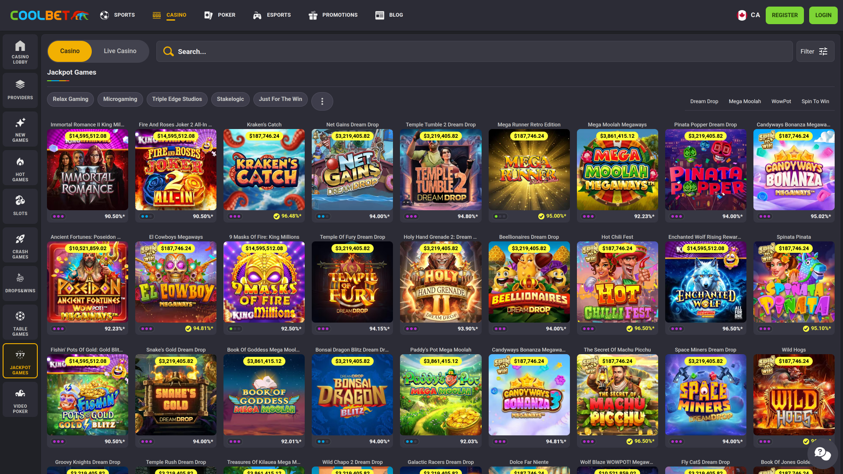Open the Table Games section

[20, 323]
